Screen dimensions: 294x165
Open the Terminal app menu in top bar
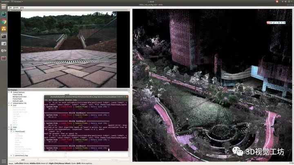pyautogui.click(x=17, y=2)
